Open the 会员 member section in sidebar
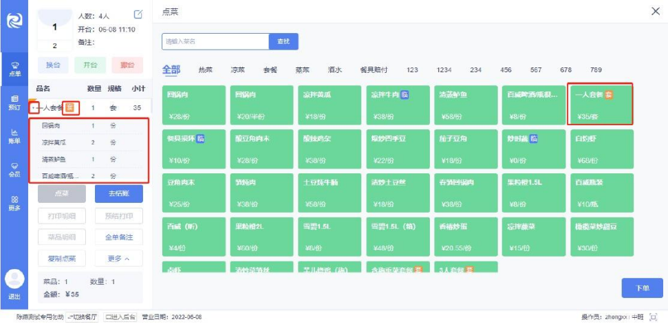The width and height of the screenshot is (668, 324). tap(14, 169)
